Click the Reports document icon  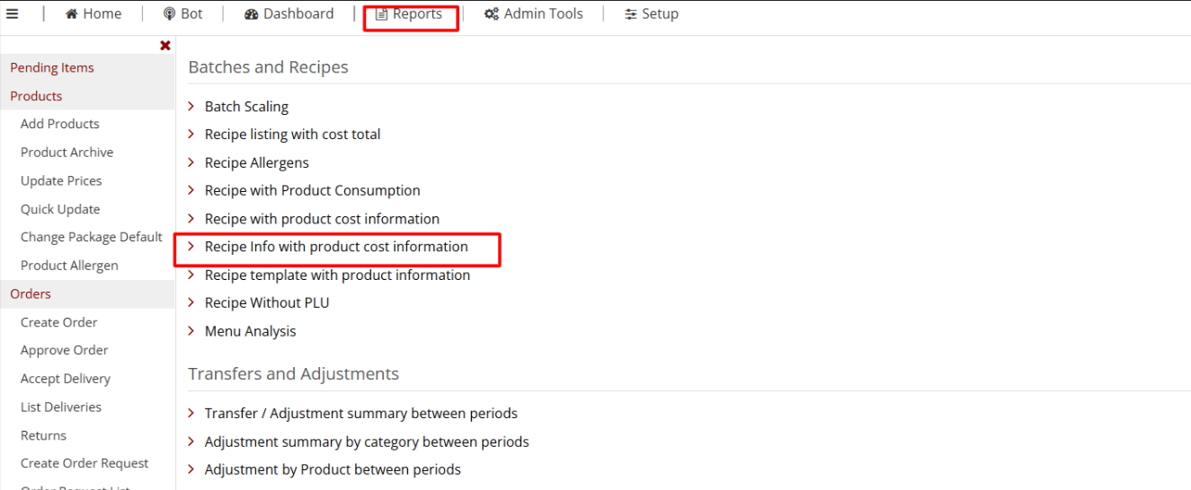pyautogui.click(x=381, y=14)
